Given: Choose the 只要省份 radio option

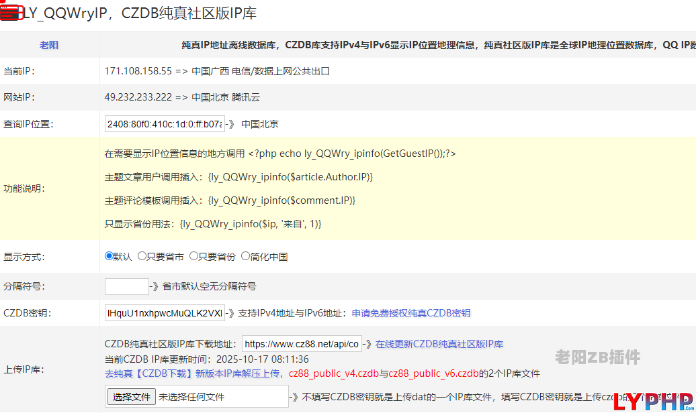Looking at the screenshot, I should [x=194, y=256].
